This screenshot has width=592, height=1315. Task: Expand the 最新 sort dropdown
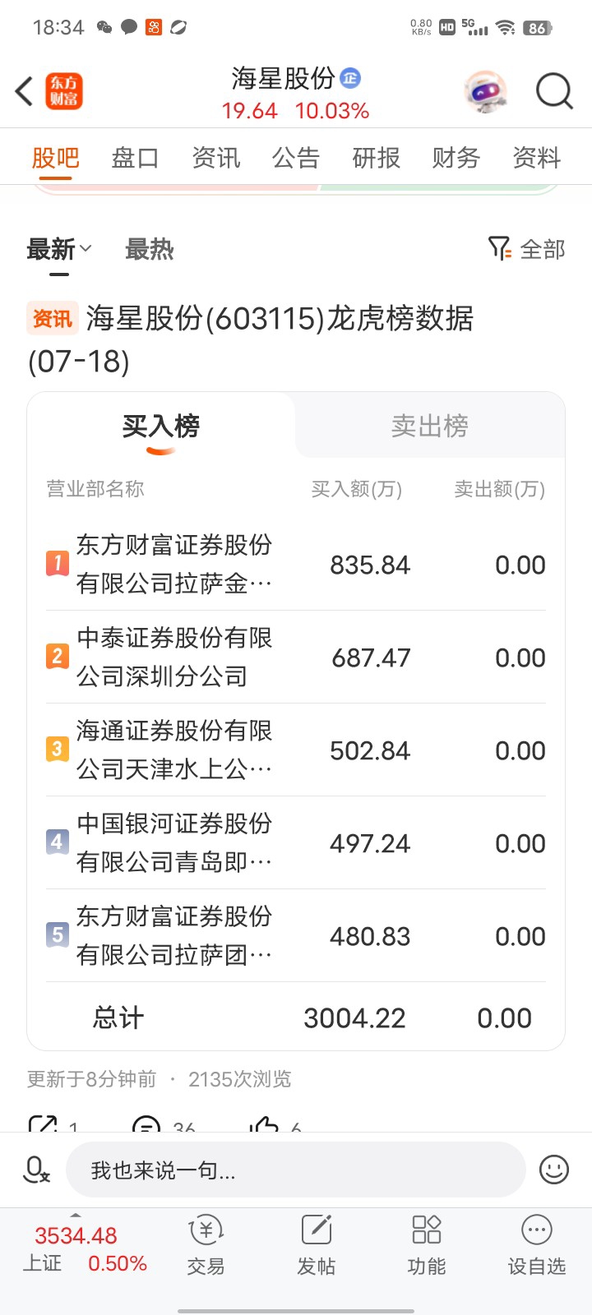59,249
